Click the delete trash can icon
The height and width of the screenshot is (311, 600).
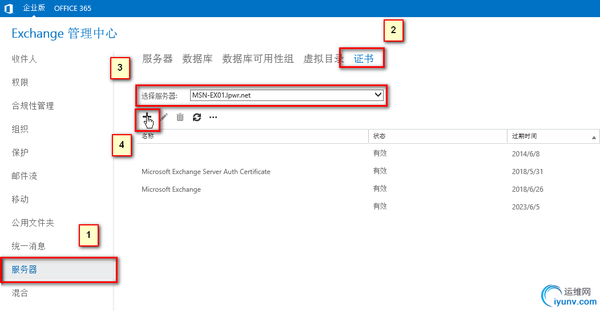(180, 117)
